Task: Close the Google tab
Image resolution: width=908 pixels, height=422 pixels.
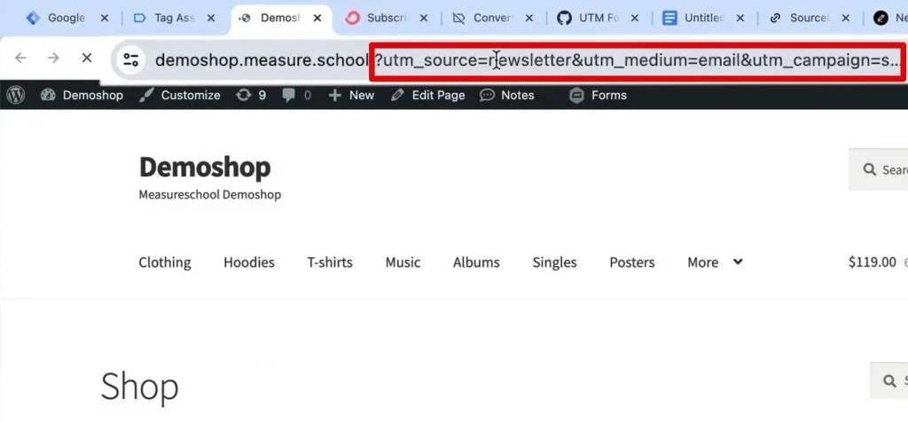Action: (x=105, y=18)
